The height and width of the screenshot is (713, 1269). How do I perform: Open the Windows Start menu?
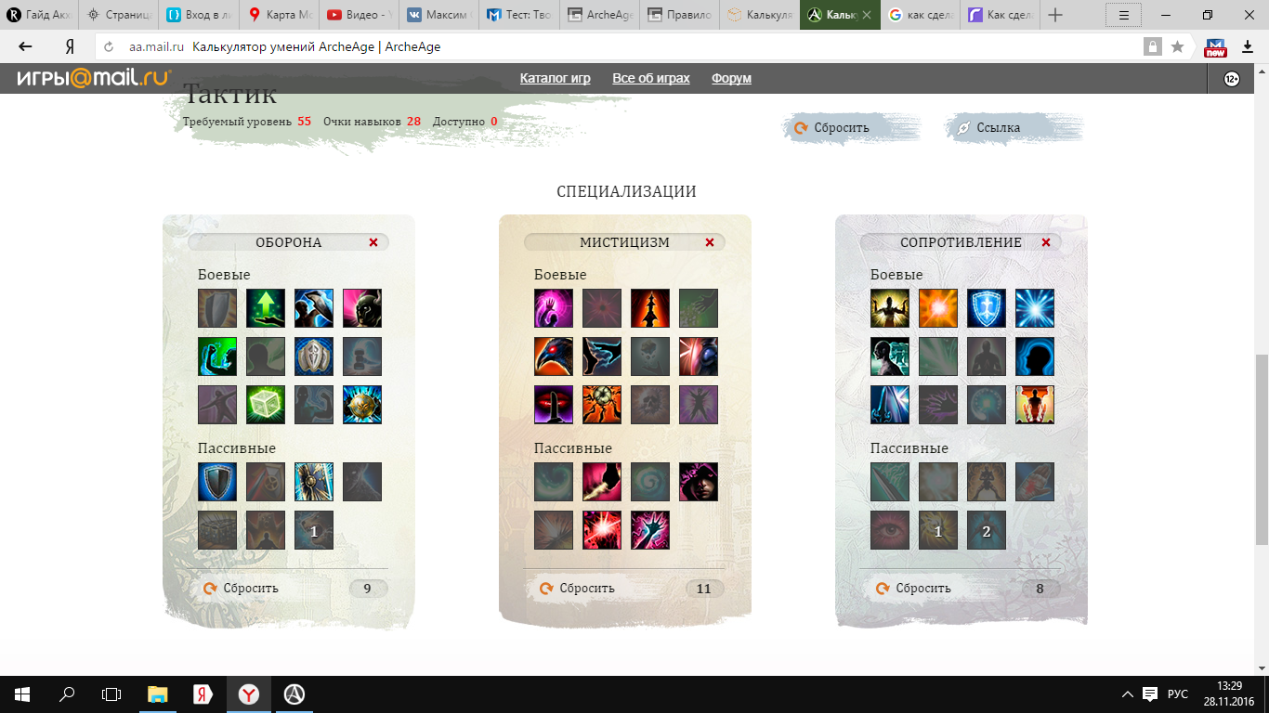click(22, 694)
